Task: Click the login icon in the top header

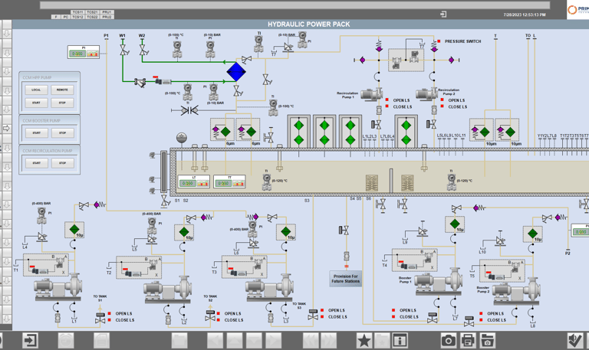Action: click(x=443, y=15)
